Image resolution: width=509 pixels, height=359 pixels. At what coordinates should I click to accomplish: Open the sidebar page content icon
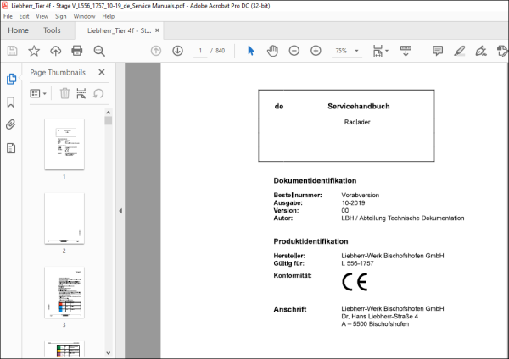point(11,148)
